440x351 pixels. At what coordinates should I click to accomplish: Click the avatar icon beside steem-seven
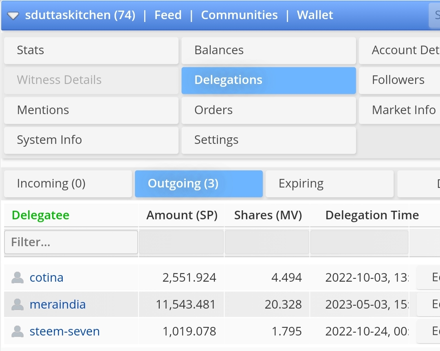click(17, 331)
